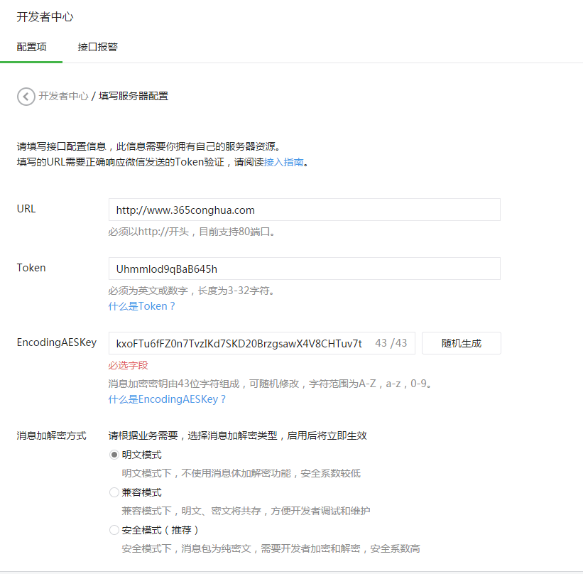Open the 接入指南 link
Viewport: 583px width, 574px height.
coord(284,162)
